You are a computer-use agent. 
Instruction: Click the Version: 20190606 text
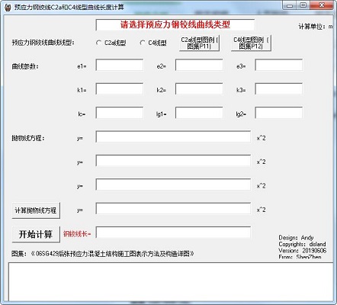[303, 251]
